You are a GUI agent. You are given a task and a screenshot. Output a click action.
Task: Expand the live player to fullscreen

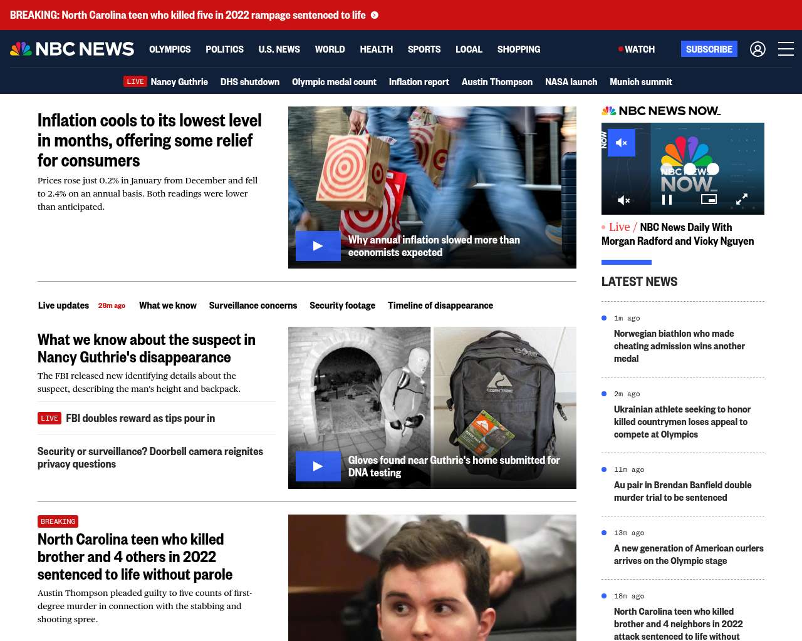[742, 199]
